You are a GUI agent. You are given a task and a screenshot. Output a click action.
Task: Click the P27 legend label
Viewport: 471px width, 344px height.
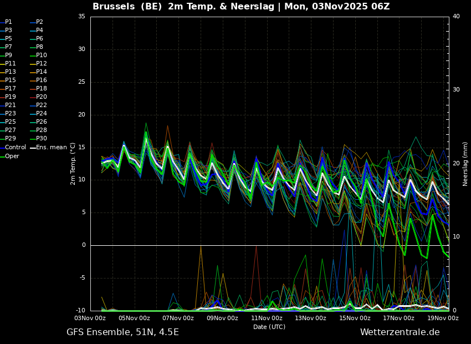coord(10,130)
